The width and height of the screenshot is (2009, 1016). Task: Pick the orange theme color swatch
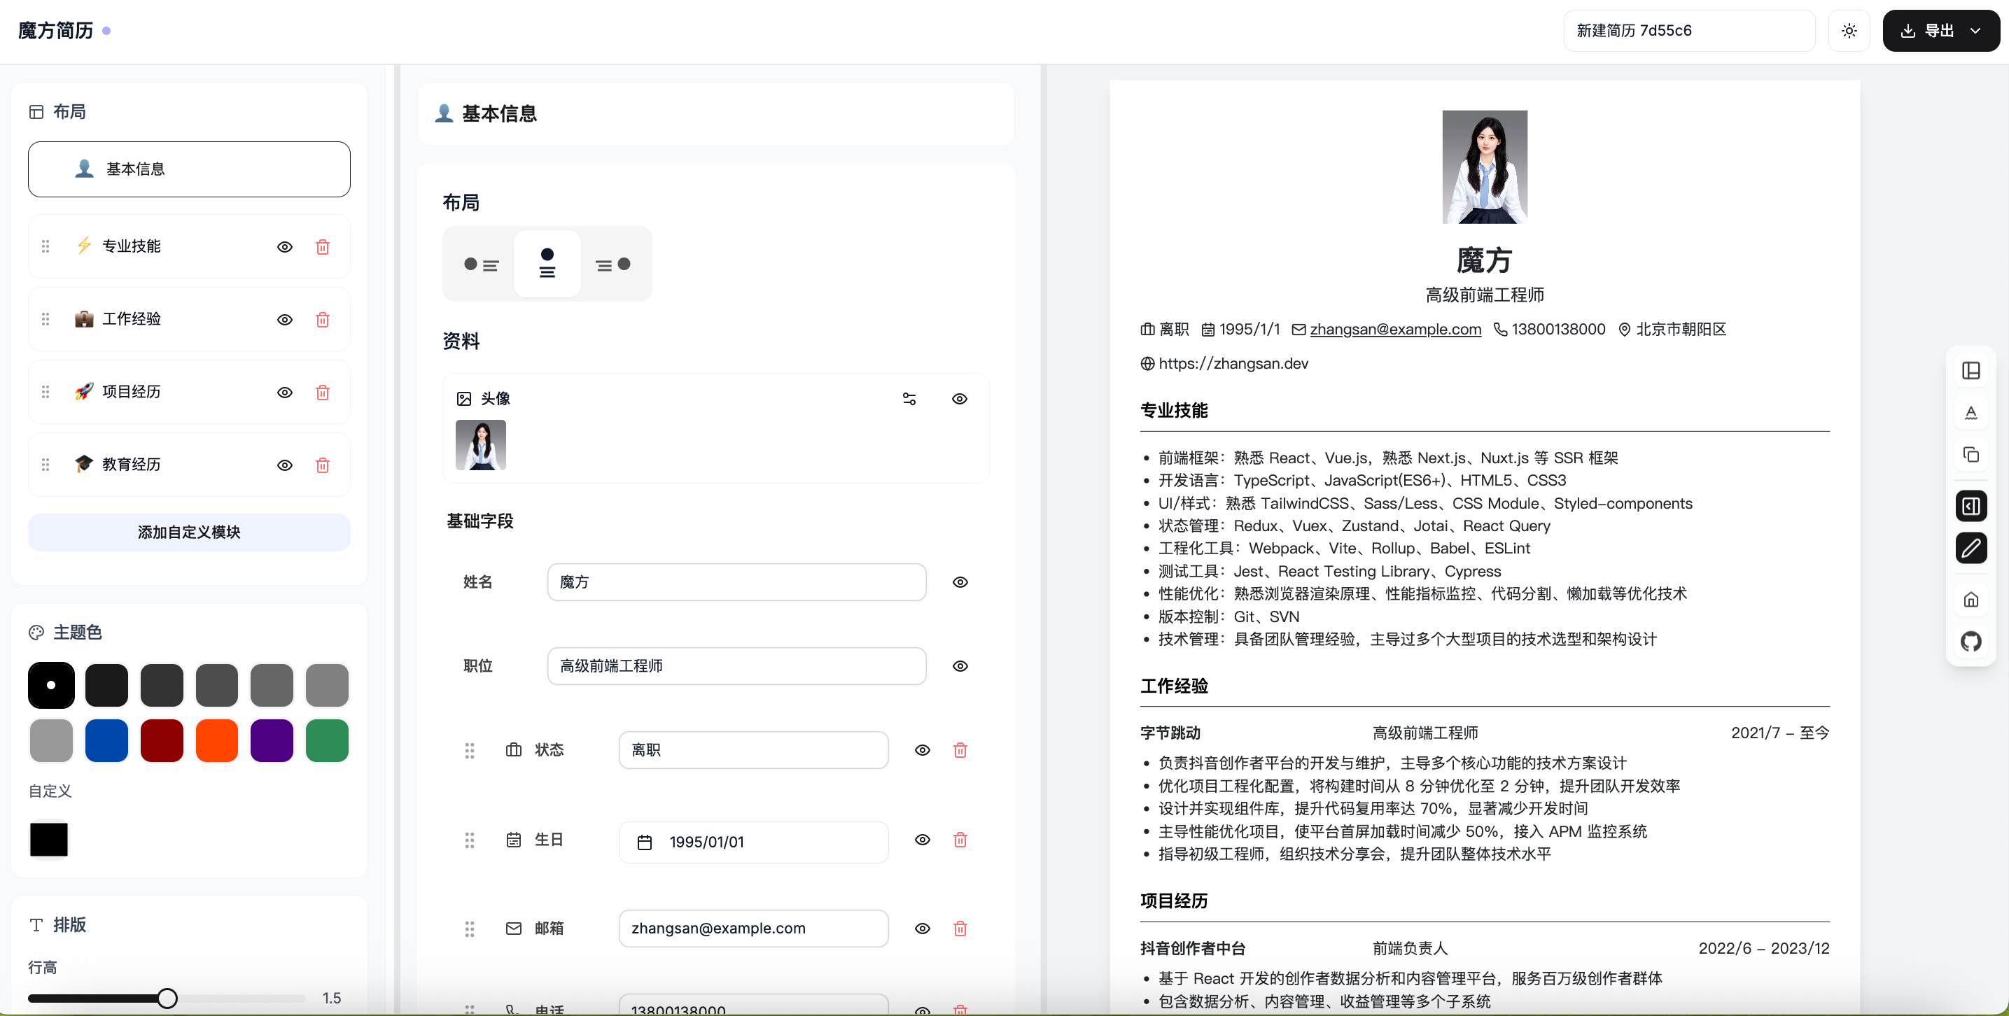(x=216, y=741)
